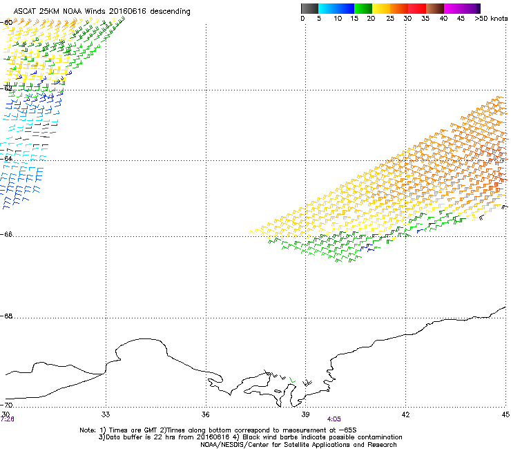
Task: Click longitude label '42' on bottom axis
Action: [x=405, y=414]
